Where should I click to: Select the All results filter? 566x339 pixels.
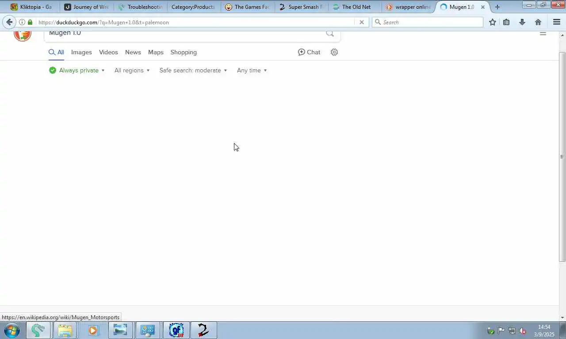click(x=57, y=52)
